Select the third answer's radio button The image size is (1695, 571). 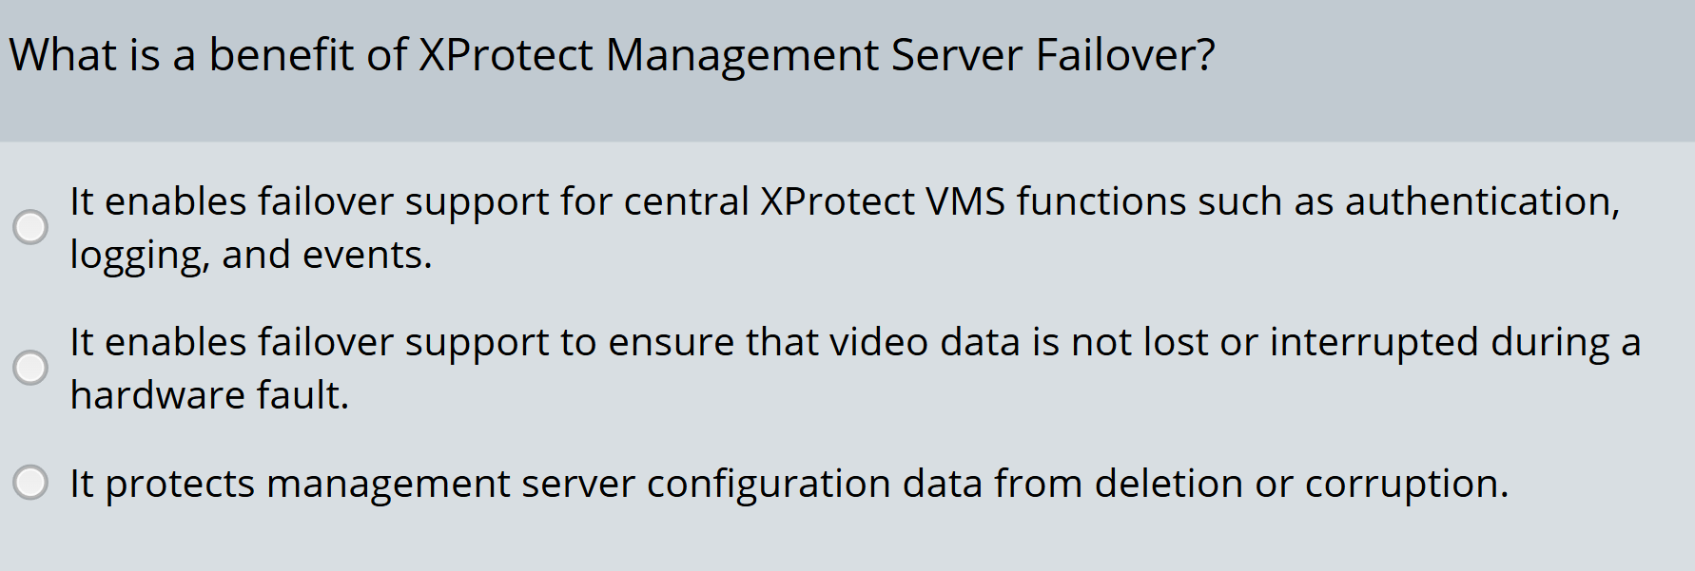coord(31,484)
